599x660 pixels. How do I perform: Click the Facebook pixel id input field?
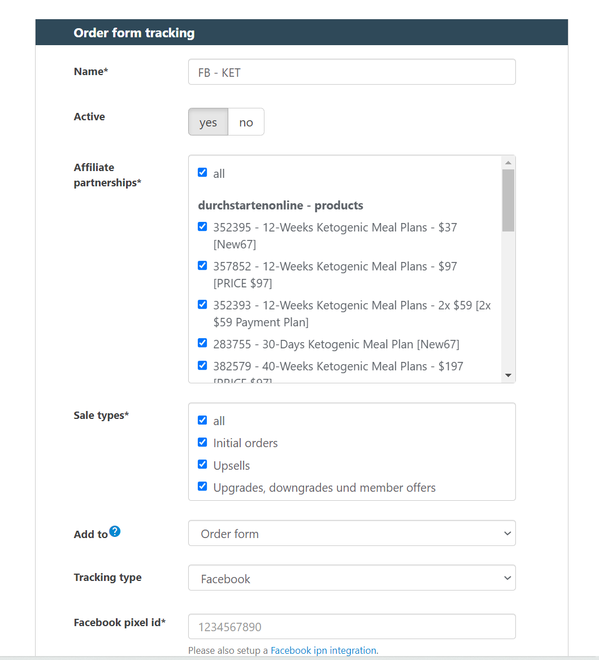351,627
